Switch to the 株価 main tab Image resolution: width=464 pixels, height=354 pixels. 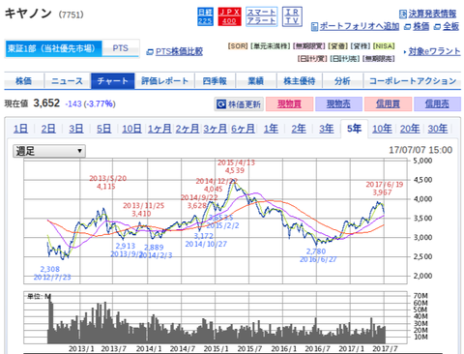pos(24,81)
